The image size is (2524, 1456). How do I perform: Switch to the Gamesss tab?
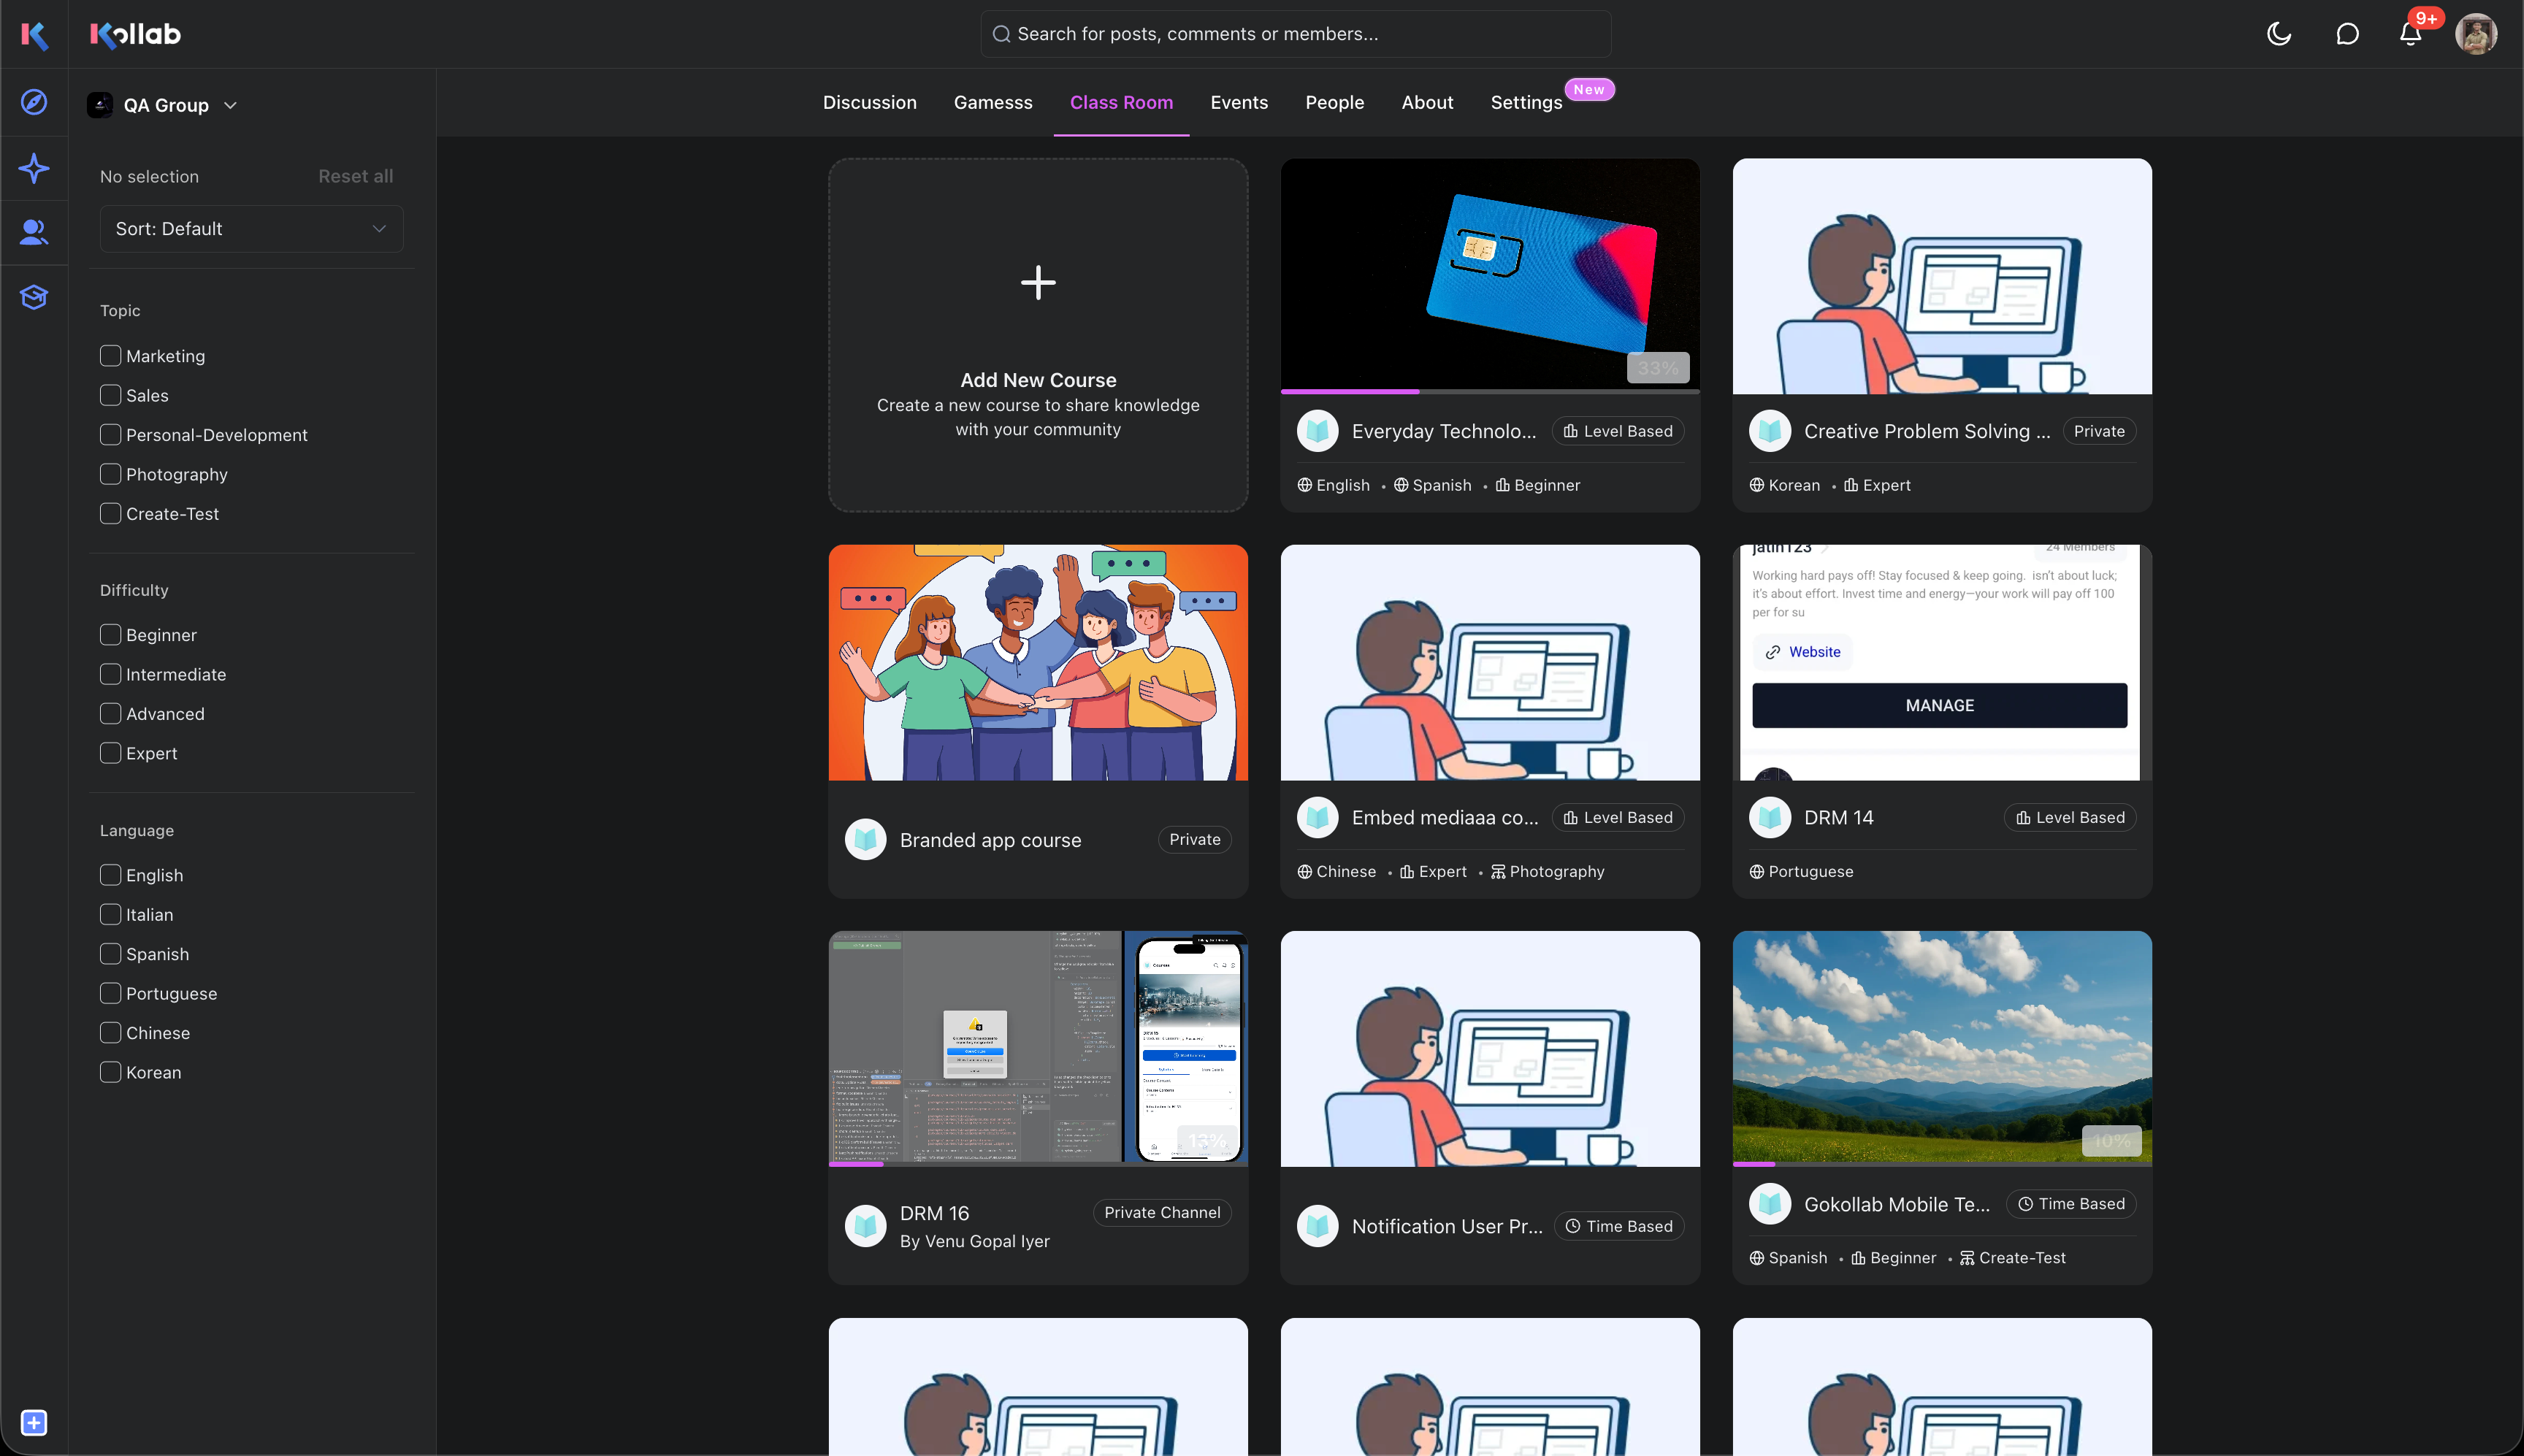pos(992,102)
